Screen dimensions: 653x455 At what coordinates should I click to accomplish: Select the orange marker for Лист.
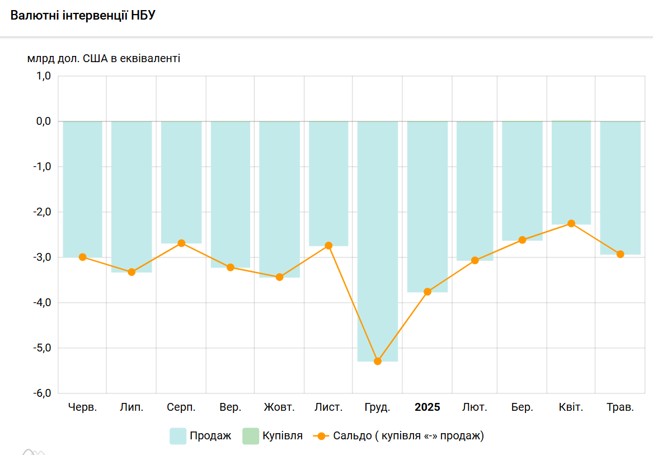(328, 246)
